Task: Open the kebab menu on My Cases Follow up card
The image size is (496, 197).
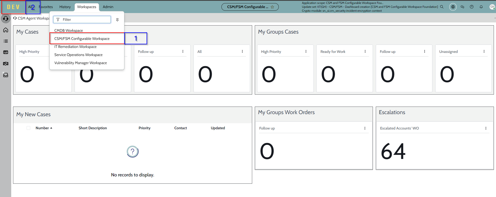Action: [x=183, y=52]
